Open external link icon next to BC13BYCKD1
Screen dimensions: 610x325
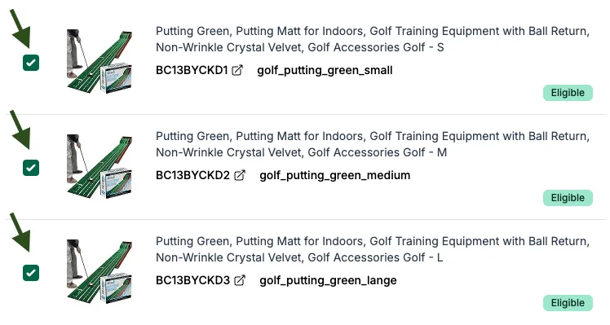coord(237,70)
